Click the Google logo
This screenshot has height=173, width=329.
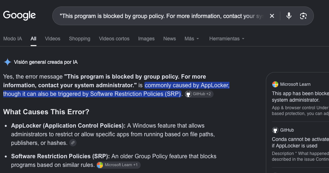19,15
